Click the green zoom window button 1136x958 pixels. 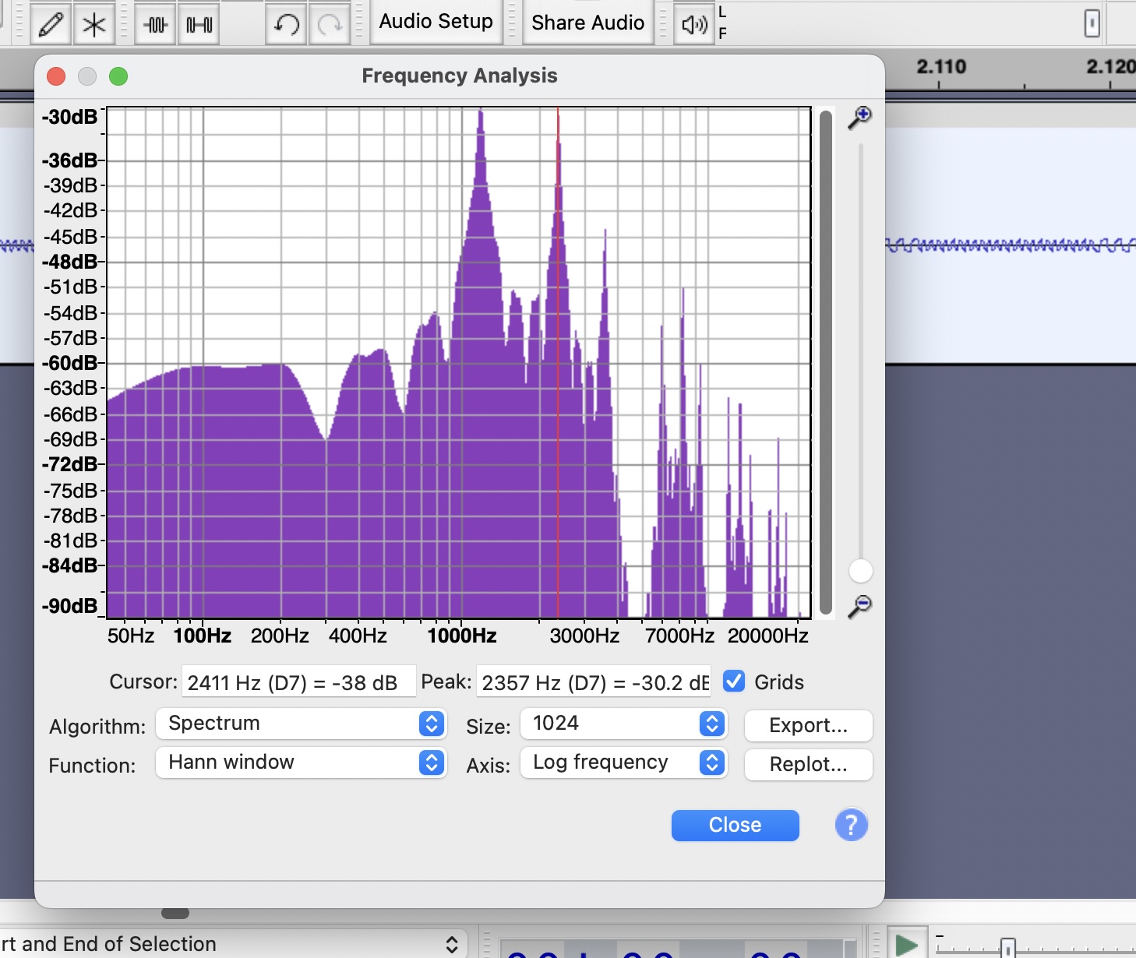[x=118, y=76]
